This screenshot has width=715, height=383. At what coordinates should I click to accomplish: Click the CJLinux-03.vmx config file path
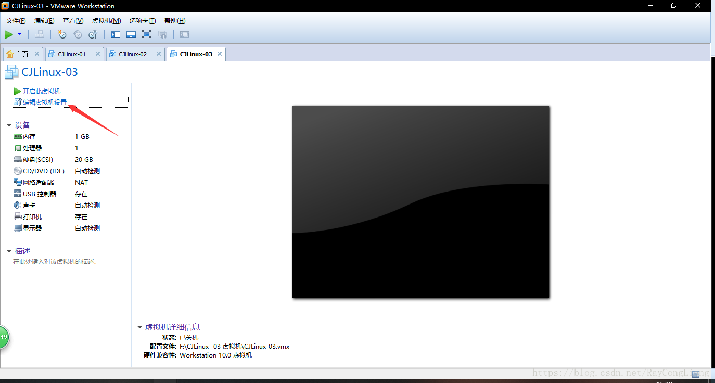pyautogui.click(x=234, y=346)
